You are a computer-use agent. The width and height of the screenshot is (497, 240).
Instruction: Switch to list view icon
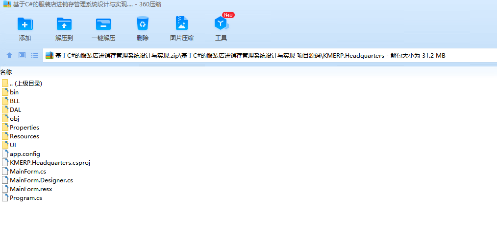(x=34, y=55)
